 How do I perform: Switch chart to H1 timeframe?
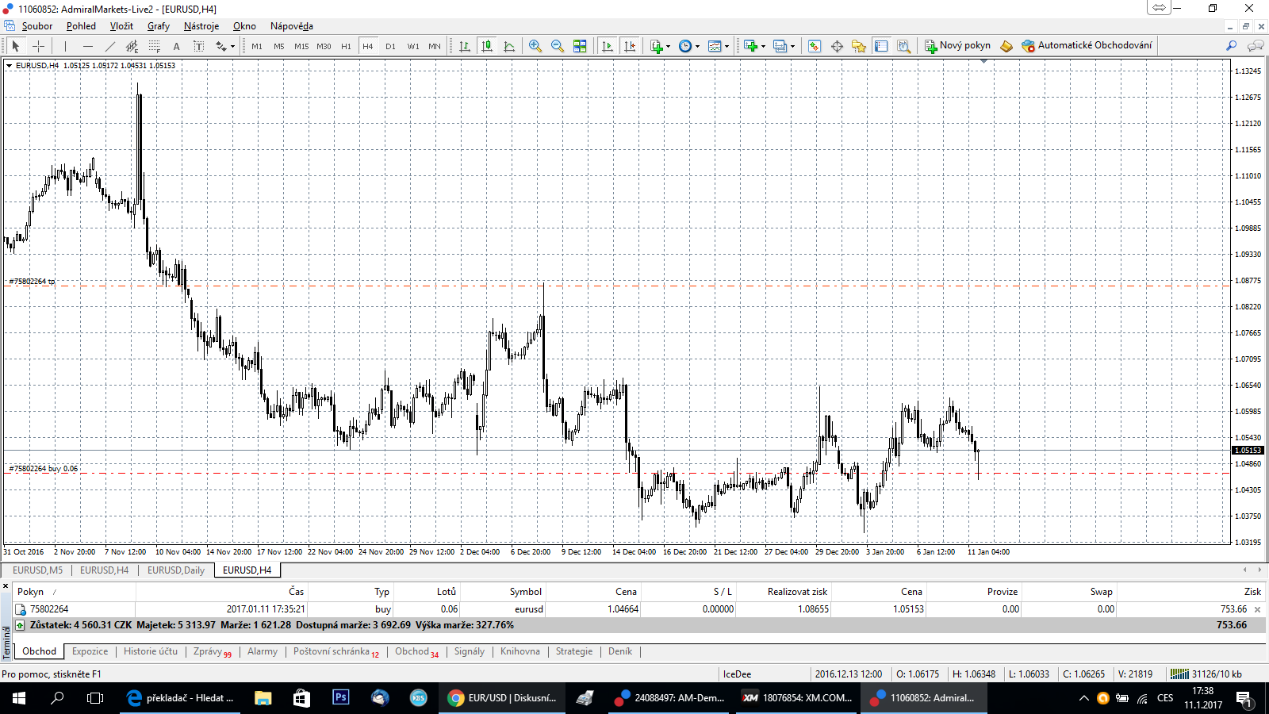coord(346,46)
